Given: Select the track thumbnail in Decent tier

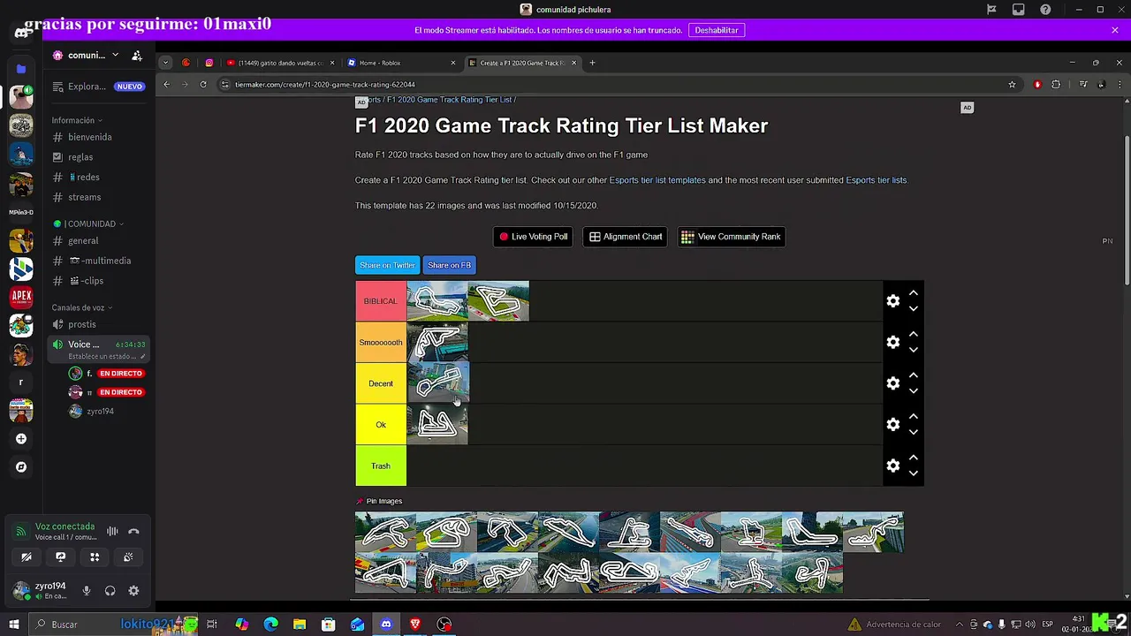Looking at the screenshot, I should 437,383.
